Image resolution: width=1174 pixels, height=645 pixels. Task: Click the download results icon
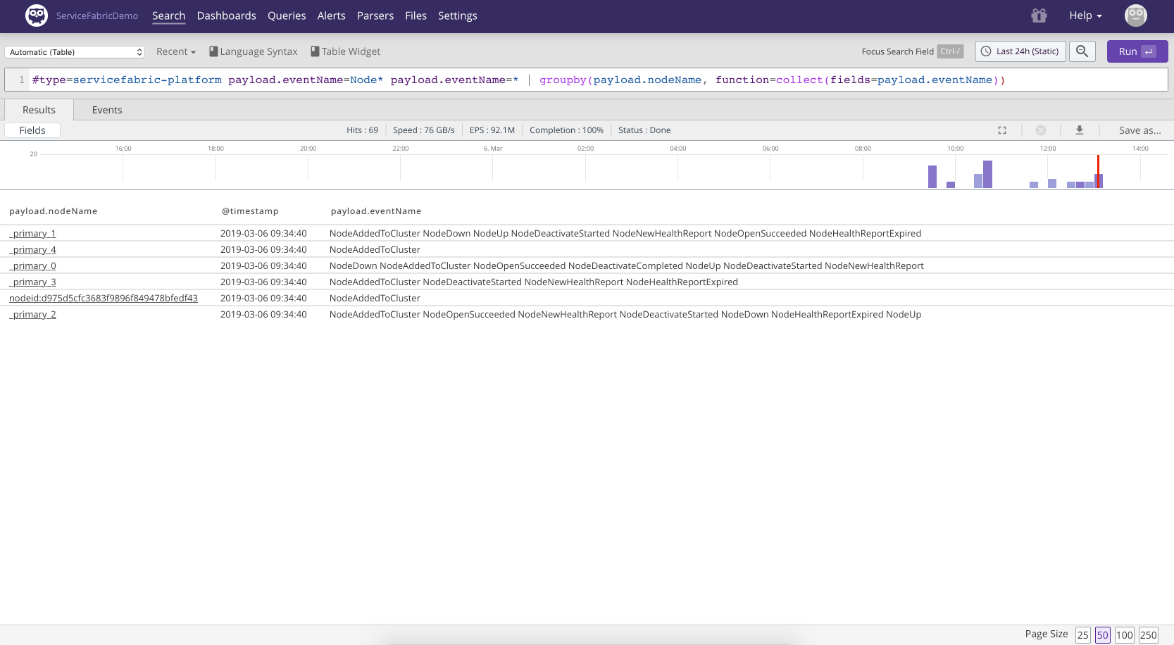(1079, 130)
